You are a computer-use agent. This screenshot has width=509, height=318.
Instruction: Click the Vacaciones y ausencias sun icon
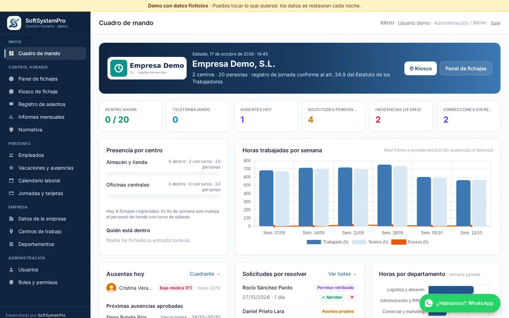[x=11, y=168]
